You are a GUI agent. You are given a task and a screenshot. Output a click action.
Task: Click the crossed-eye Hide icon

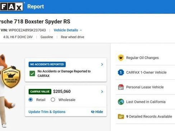[93, 112]
